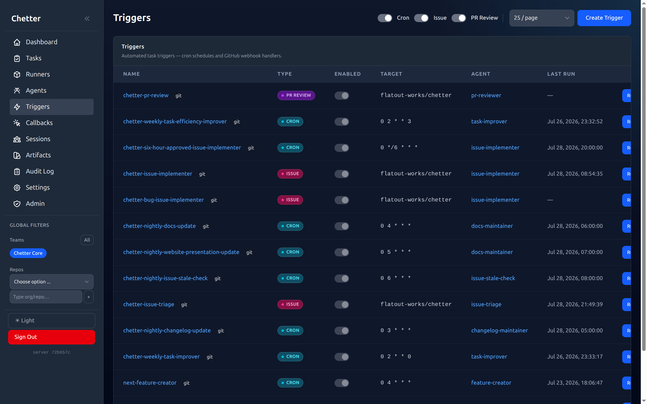Open the Audit Log page
This screenshot has width=647, height=404.
pos(51,172)
